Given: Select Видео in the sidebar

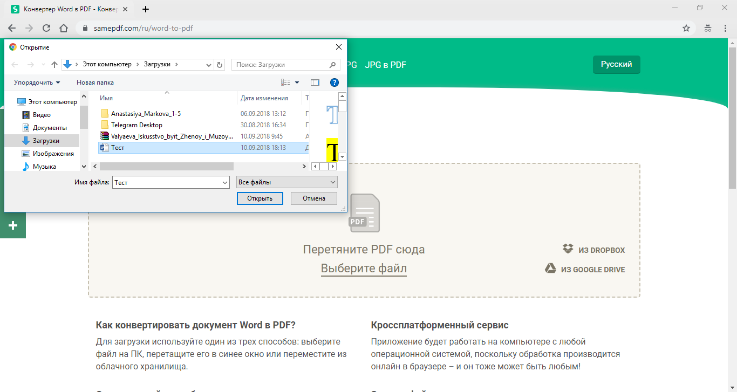Looking at the screenshot, I should point(36,115).
